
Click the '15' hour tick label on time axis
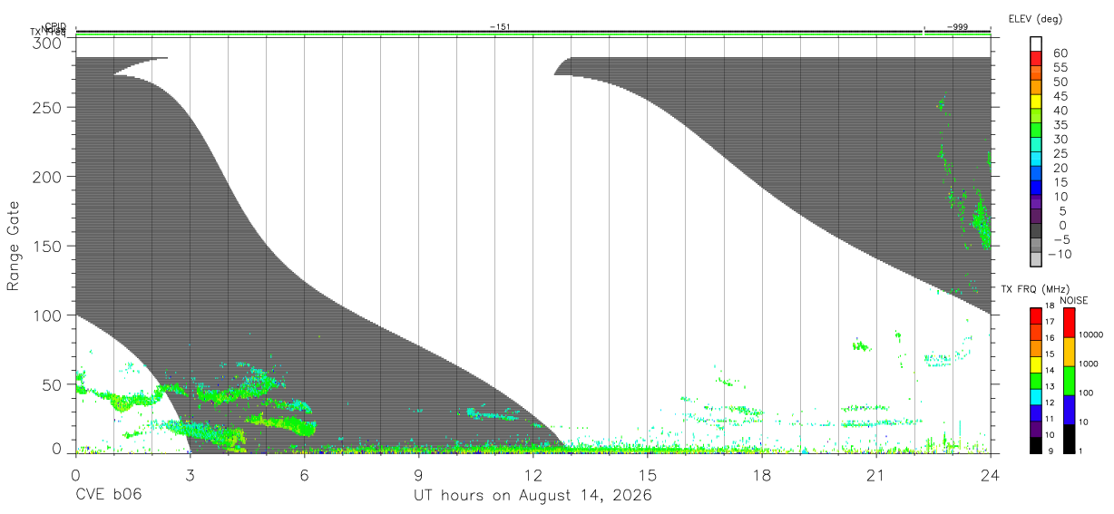click(x=647, y=475)
